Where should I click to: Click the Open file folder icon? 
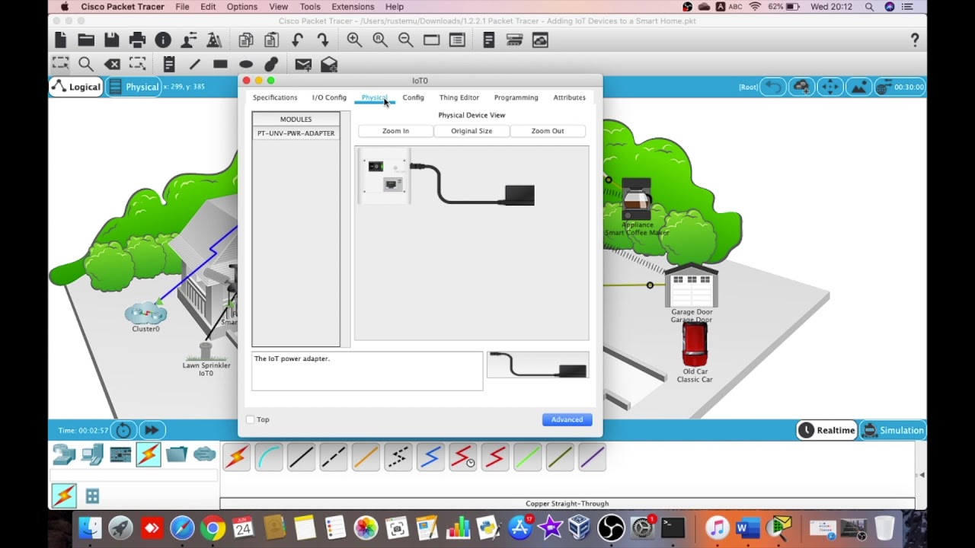[86, 40]
